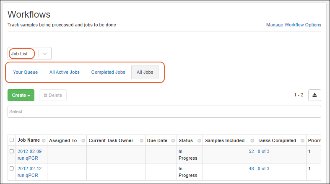Switch to the Completed Jobs tab
Screen dimensions: 330x184
pyautogui.click(x=108, y=72)
